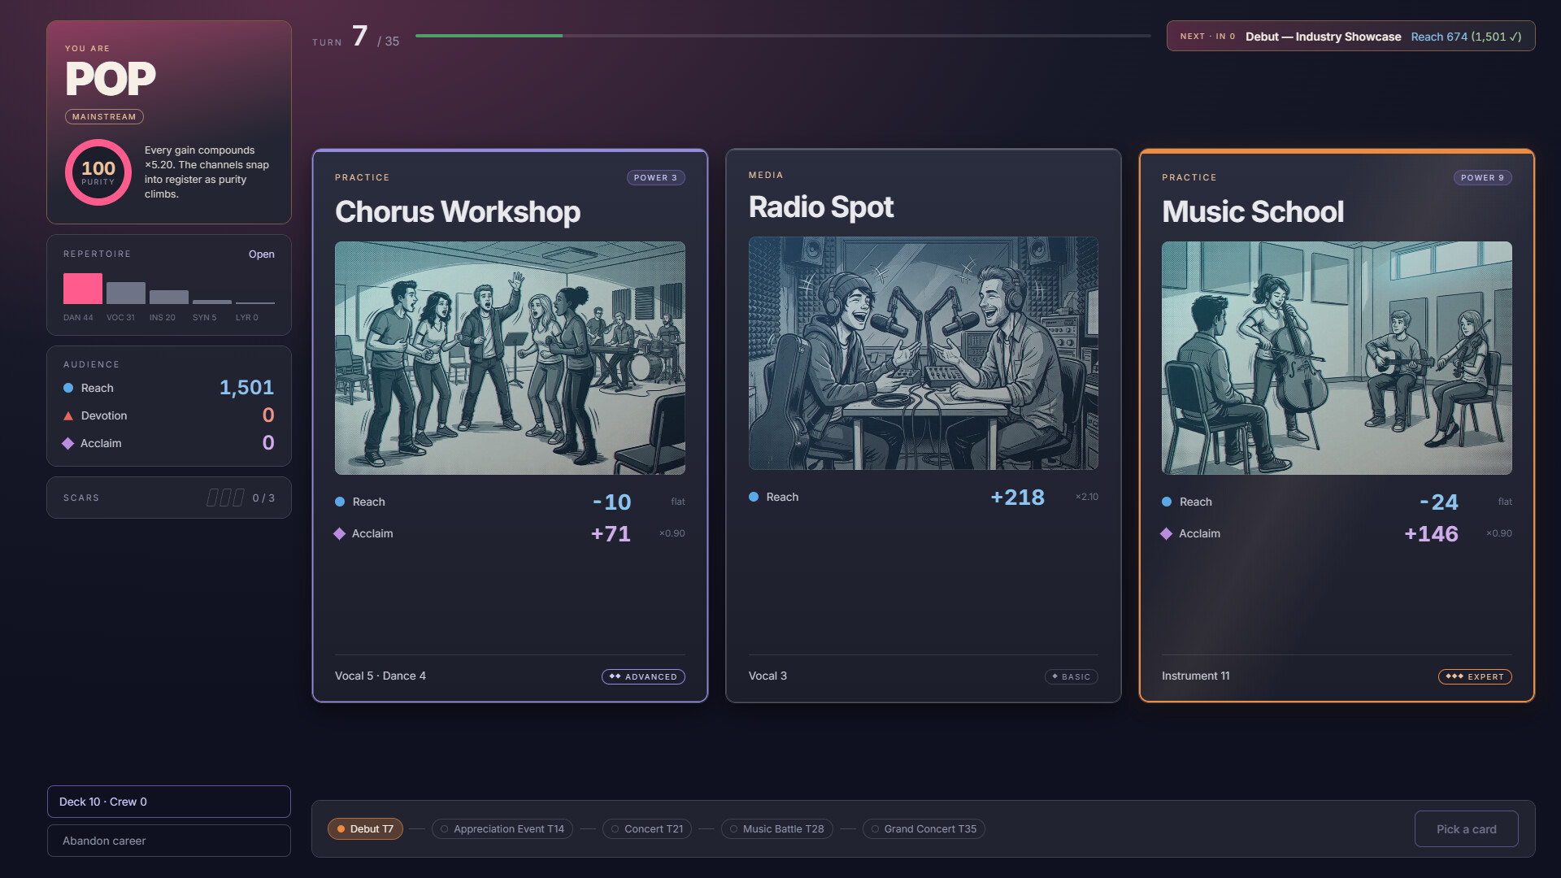Click the blue Reach dot in Audience panel
The width and height of the screenshot is (1561, 878).
click(68, 389)
